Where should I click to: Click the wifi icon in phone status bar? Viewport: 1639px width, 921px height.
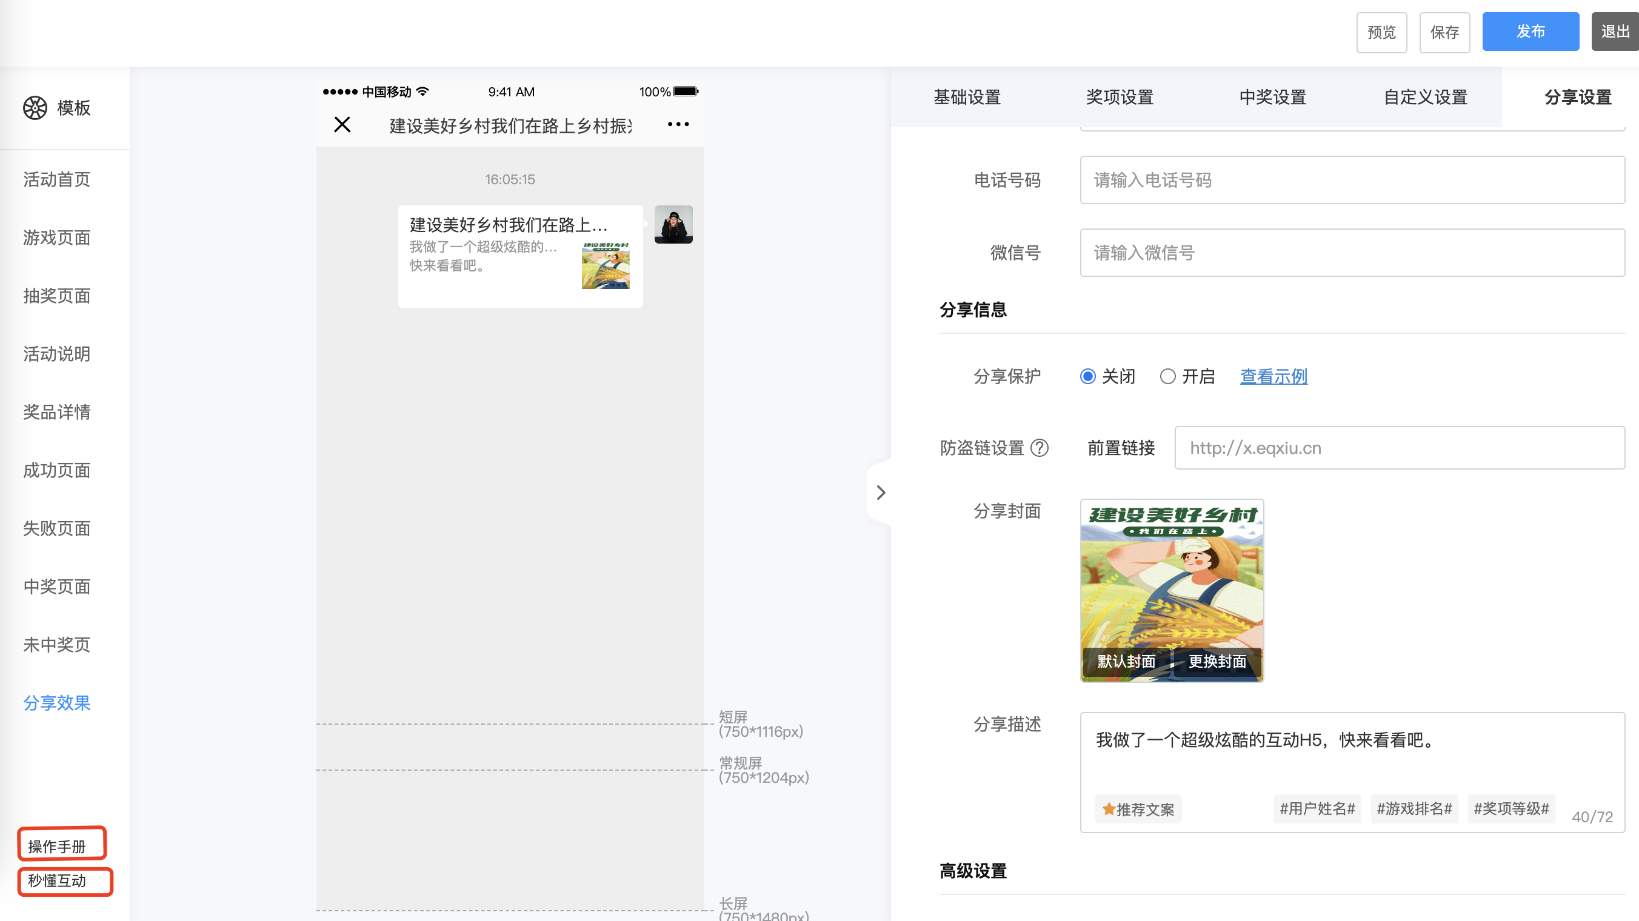[422, 91]
